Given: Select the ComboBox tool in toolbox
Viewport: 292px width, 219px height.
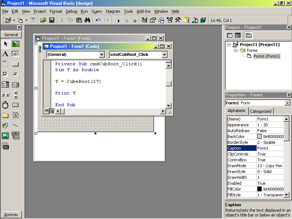Looking at the screenshot, I should [x=5, y=85].
